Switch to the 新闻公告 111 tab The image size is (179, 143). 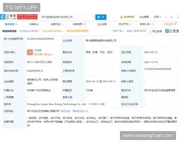tap(147, 24)
